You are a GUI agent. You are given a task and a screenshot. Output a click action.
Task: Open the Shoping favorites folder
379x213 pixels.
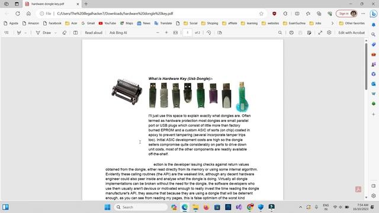210,23
